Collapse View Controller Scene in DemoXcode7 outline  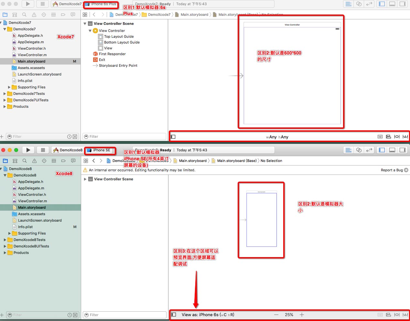coord(85,24)
